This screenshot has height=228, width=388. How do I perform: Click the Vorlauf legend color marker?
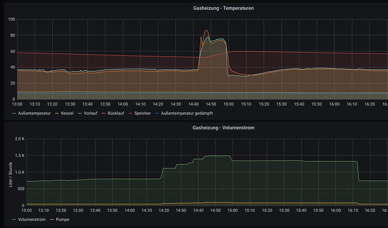coord(79,113)
